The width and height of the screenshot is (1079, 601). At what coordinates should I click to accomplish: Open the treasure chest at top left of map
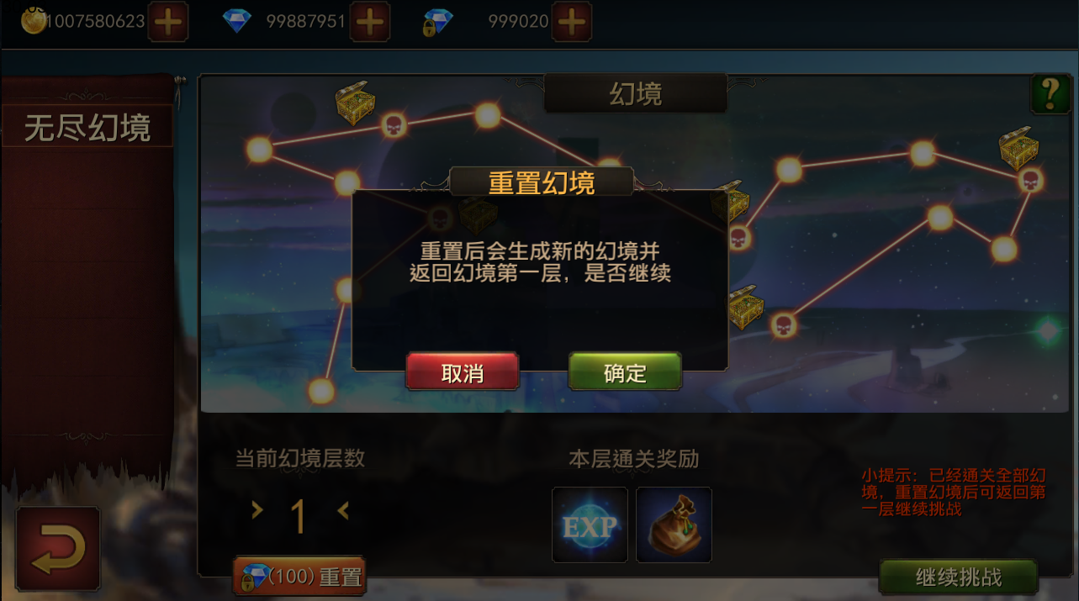point(355,103)
